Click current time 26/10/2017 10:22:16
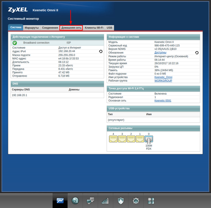The image size is (211, 208). tap(166, 63)
